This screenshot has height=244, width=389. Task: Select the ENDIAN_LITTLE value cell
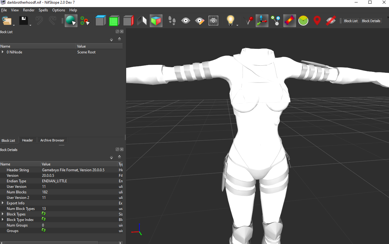pos(79,181)
